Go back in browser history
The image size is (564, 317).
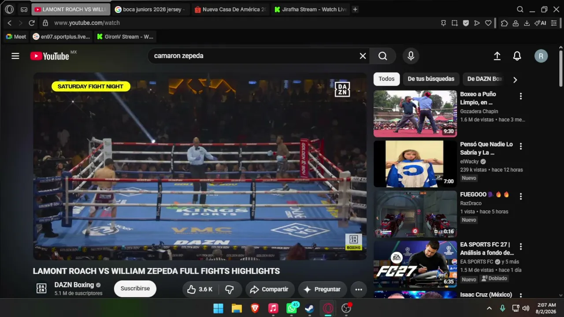coord(9,23)
